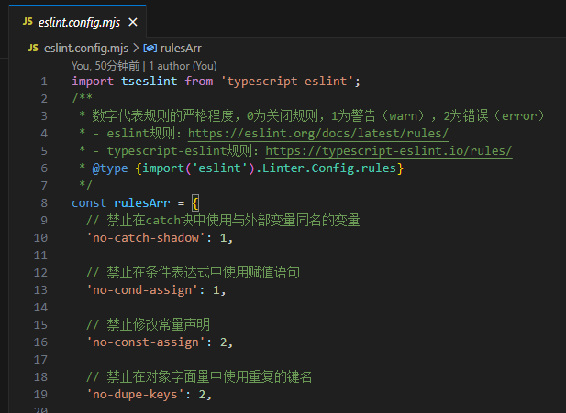Click the JS file icon in the editor tab

pyautogui.click(x=28, y=19)
